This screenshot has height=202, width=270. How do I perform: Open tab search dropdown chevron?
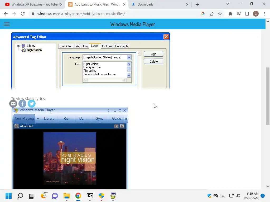(x=228, y=4)
